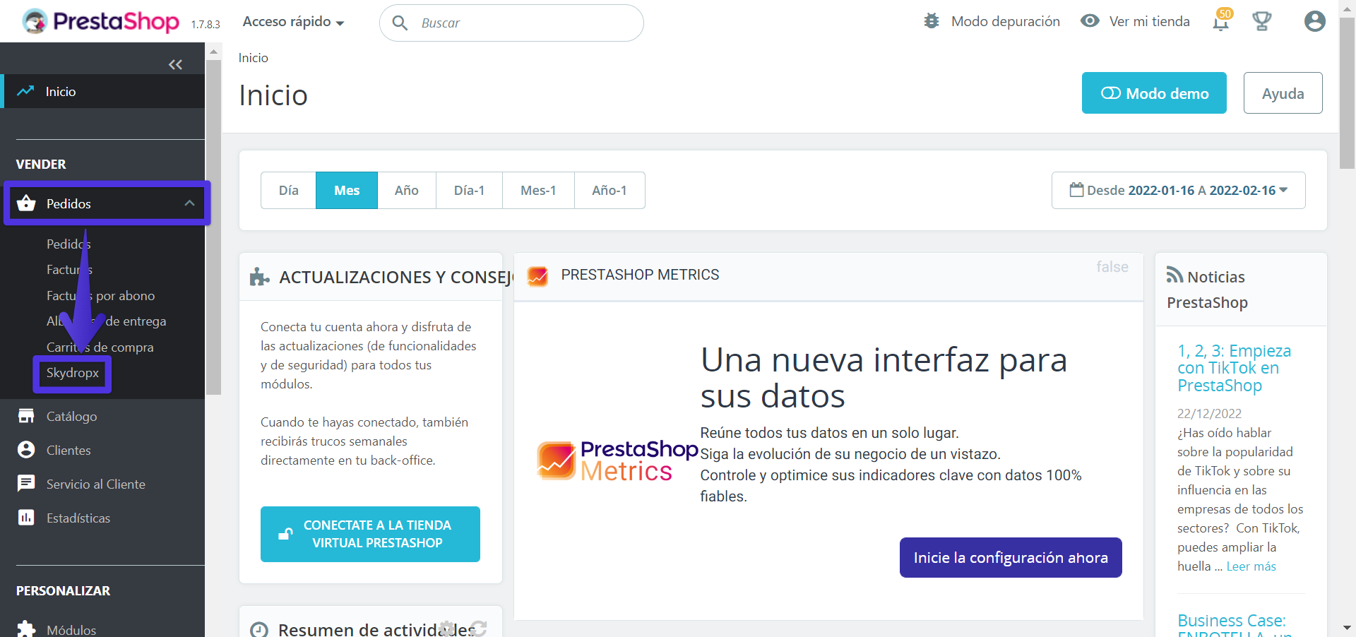Click the sidebar vertical scrollbar
This screenshot has width=1356, height=637.
[x=213, y=226]
